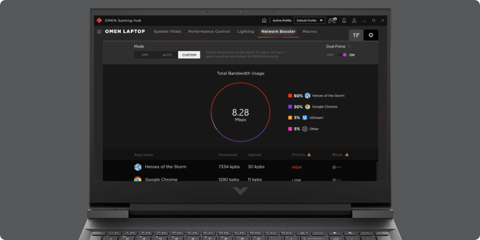Toggle the Dual Force switch
Viewport: 480px width, 240px height.
(342, 55)
